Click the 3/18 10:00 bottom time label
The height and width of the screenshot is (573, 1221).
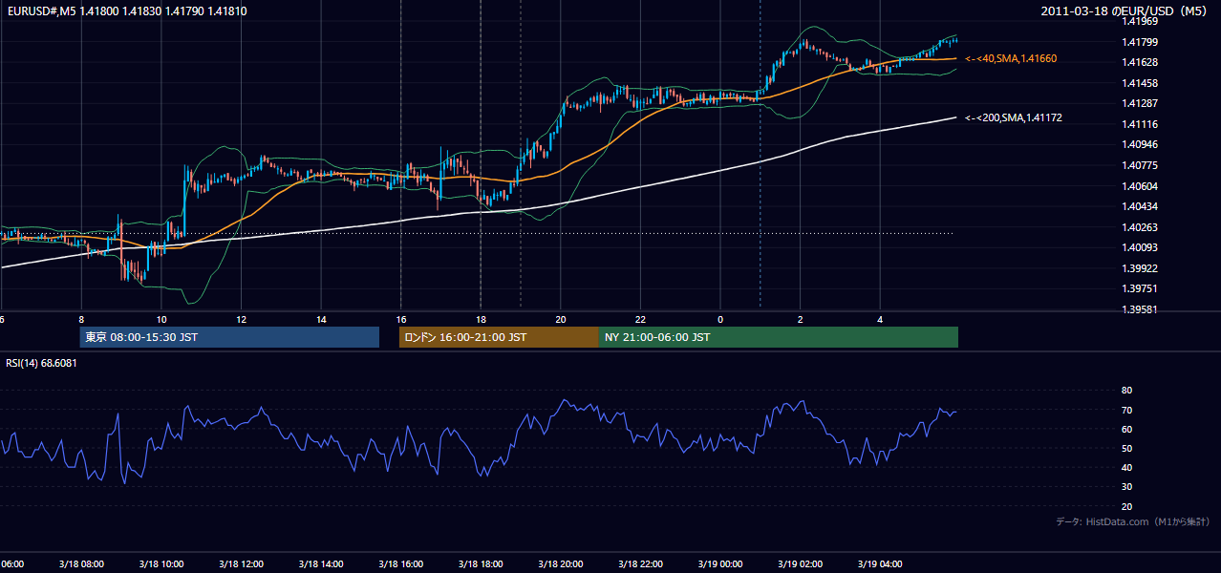coord(161,563)
